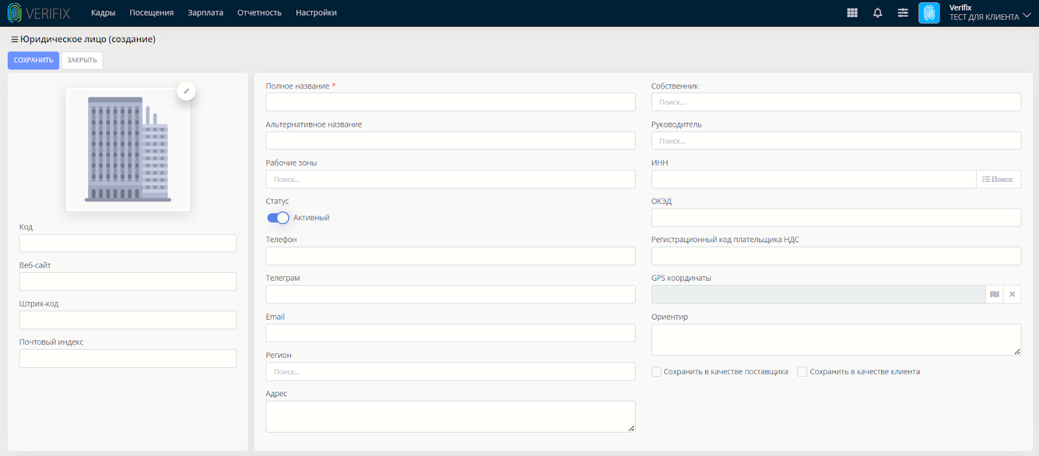Click the НДС registration code field
Viewport: 1039px width, 456px height.
coord(836,256)
